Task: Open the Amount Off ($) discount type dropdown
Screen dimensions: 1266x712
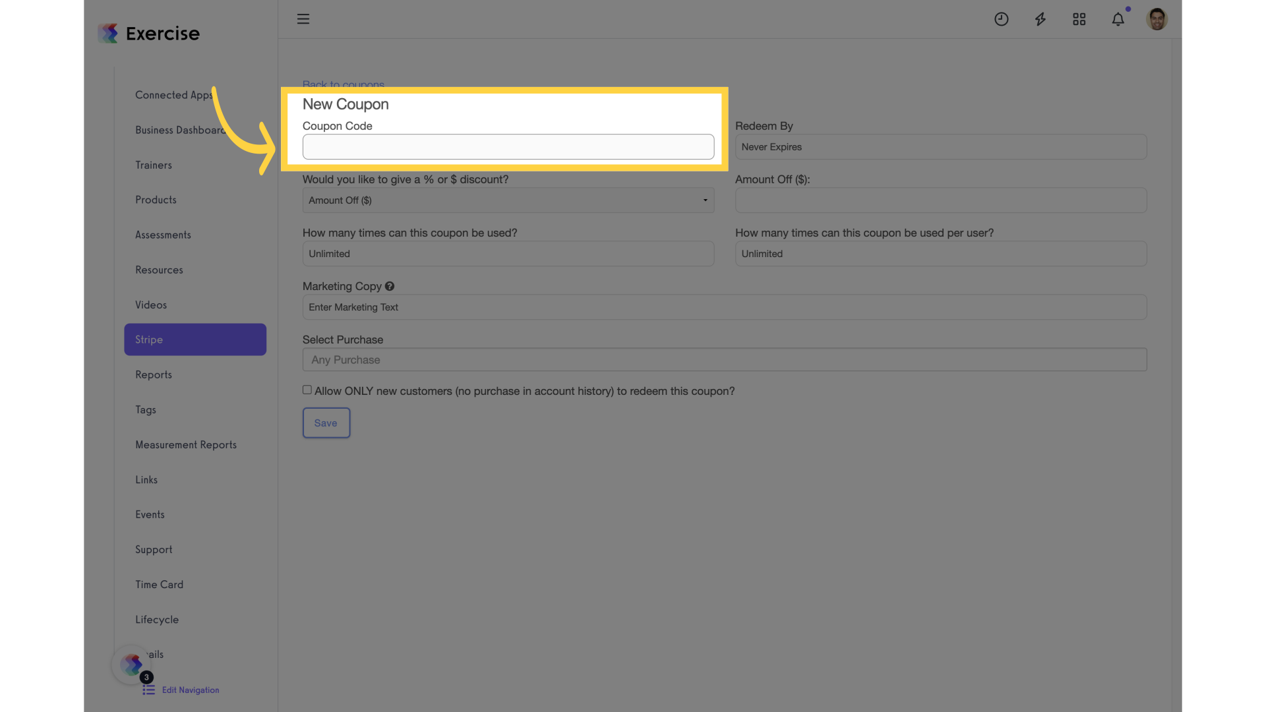Action: (508, 200)
